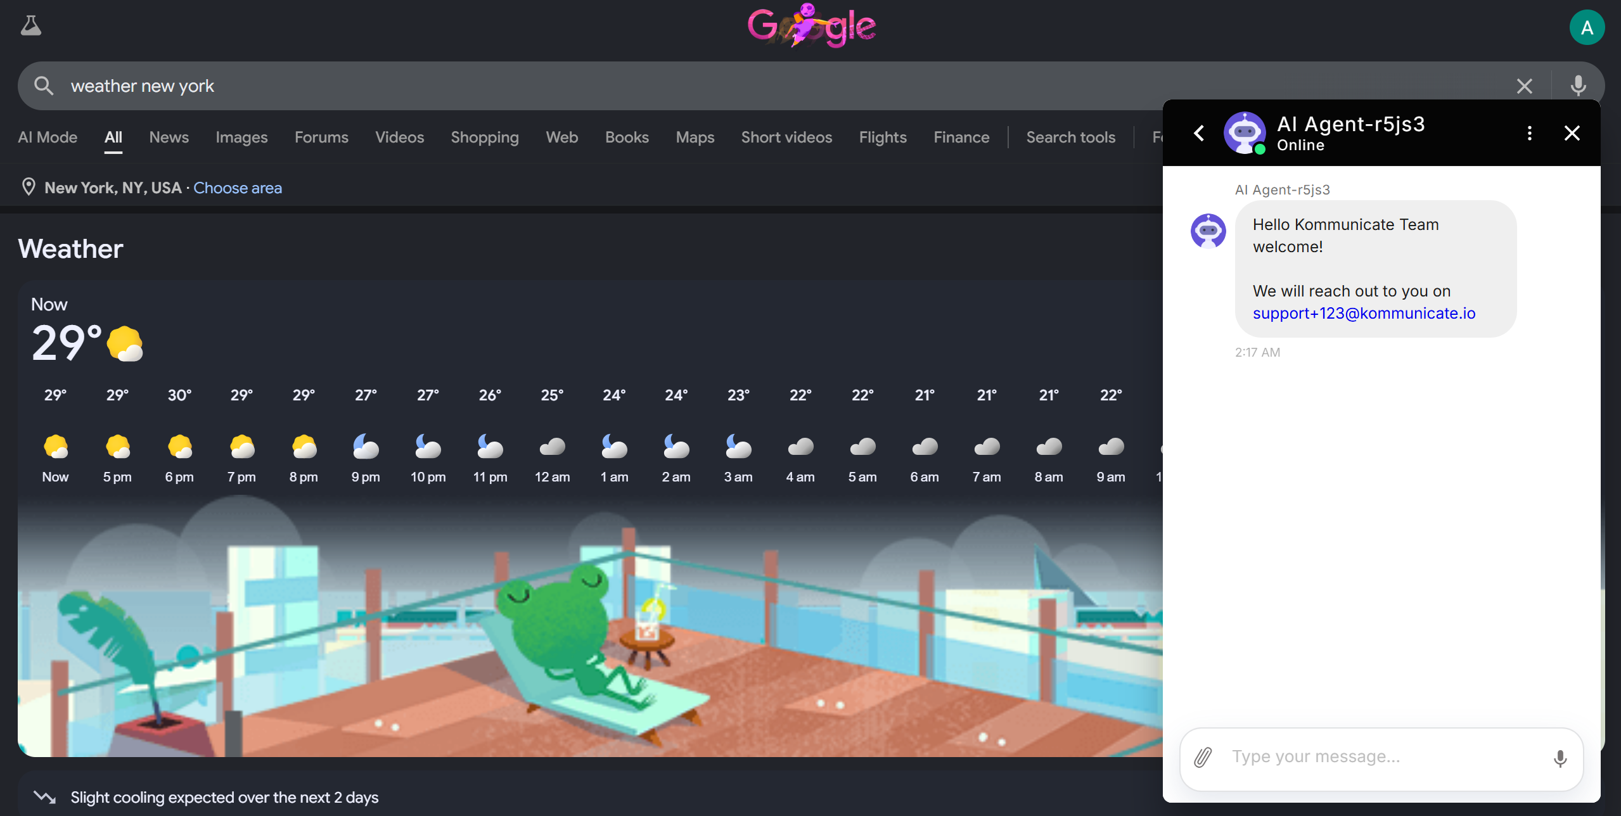Go back in chat widget
Image resolution: width=1621 pixels, height=816 pixels.
click(1199, 133)
